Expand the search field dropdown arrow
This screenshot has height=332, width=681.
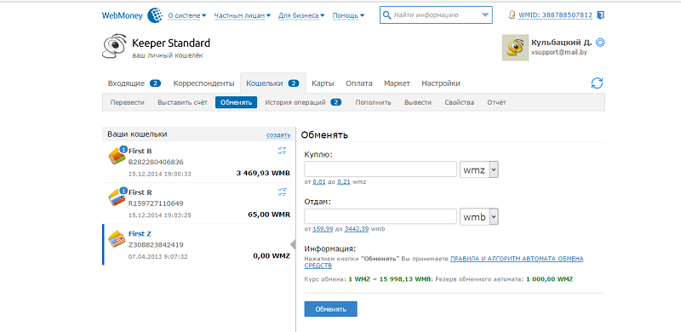(485, 15)
